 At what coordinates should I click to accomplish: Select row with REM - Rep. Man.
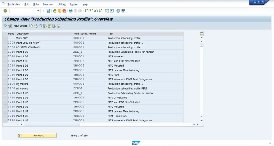point(5,116)
